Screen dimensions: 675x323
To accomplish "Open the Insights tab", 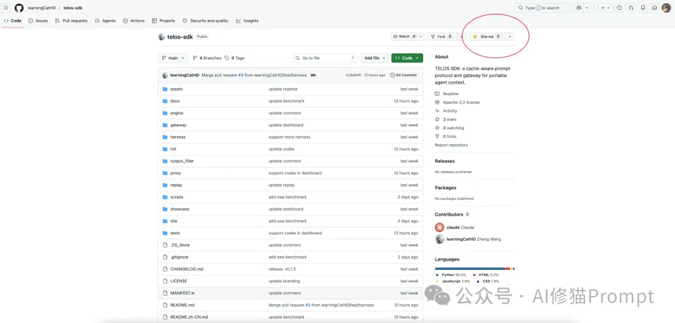I will 247,21.
